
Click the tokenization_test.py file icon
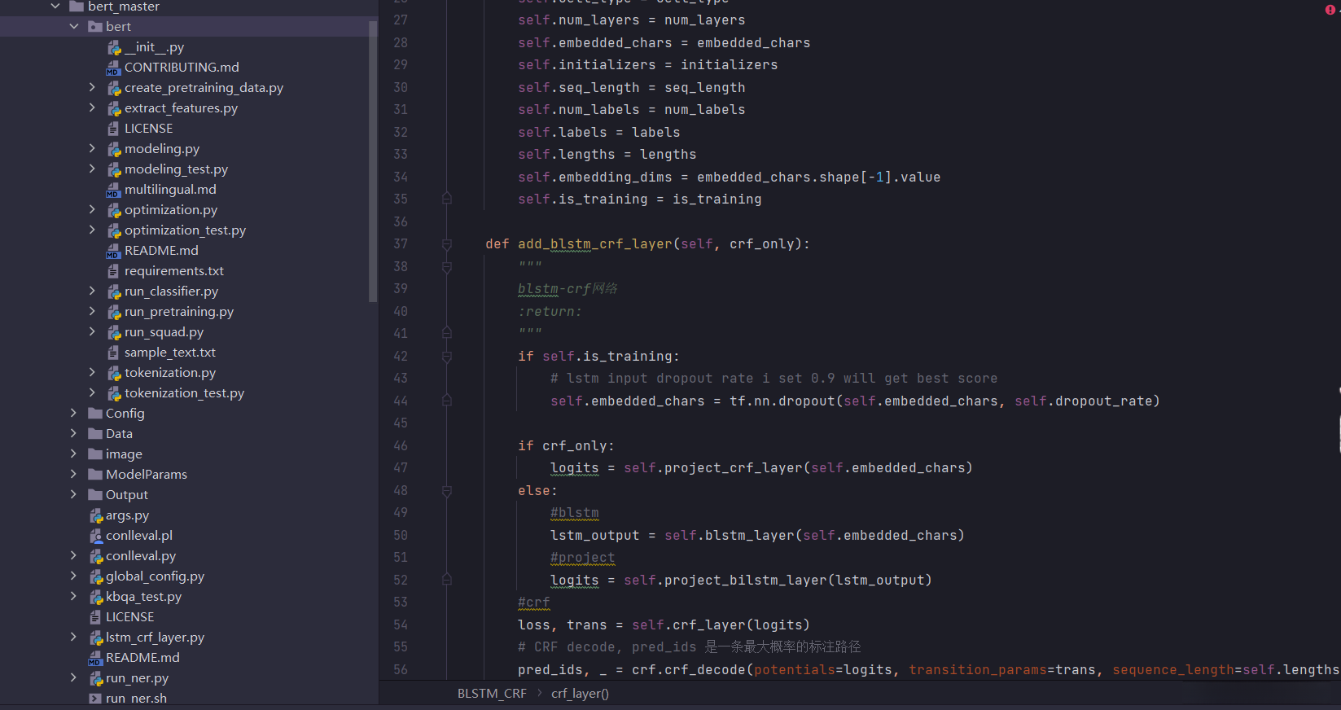[x=114, y=393]
